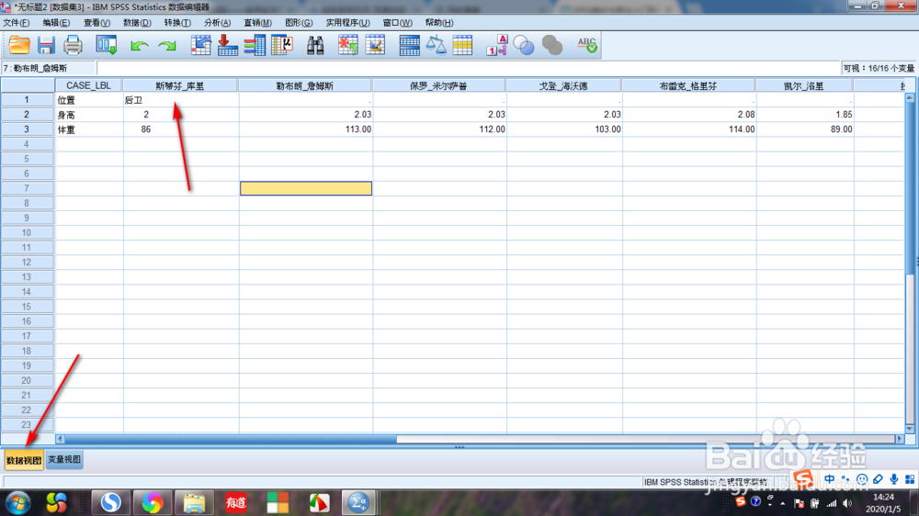Open the Go to case tool
This screenshot has height=516, width=919.
tap(201, 45)
